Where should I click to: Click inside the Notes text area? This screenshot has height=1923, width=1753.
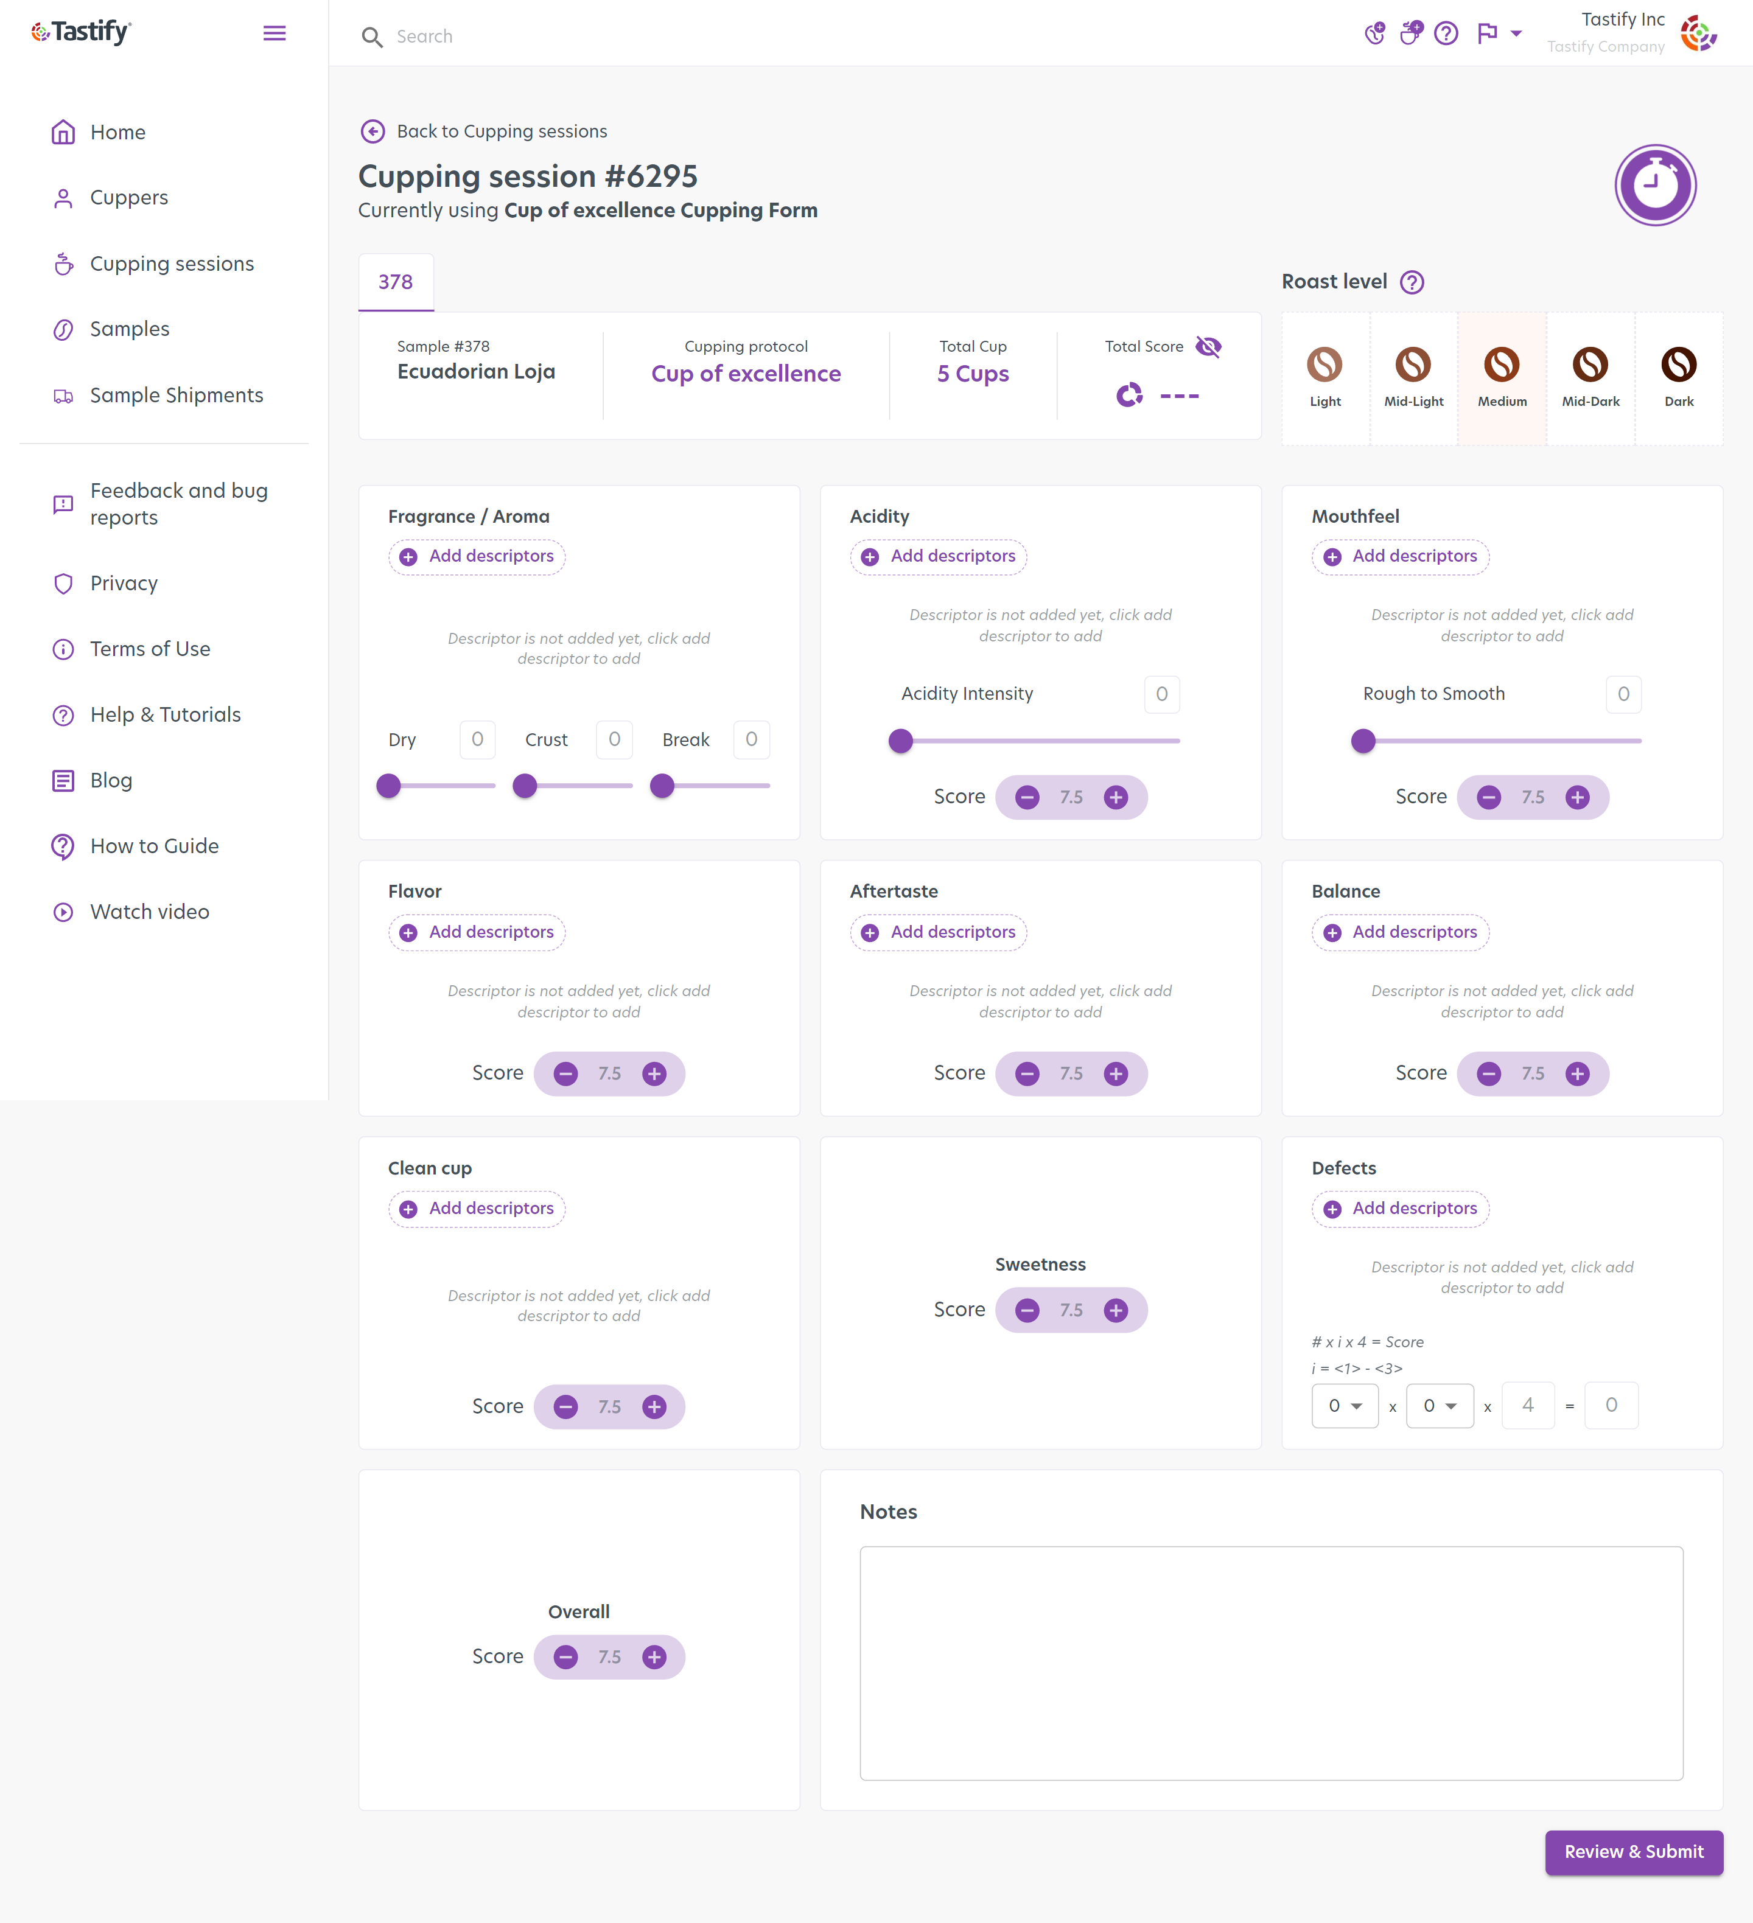point(1271,1664)
